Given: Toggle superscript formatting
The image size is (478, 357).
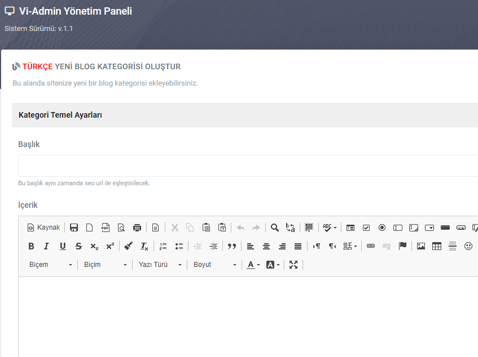Looking at the screenshot, I should [111, 246].
